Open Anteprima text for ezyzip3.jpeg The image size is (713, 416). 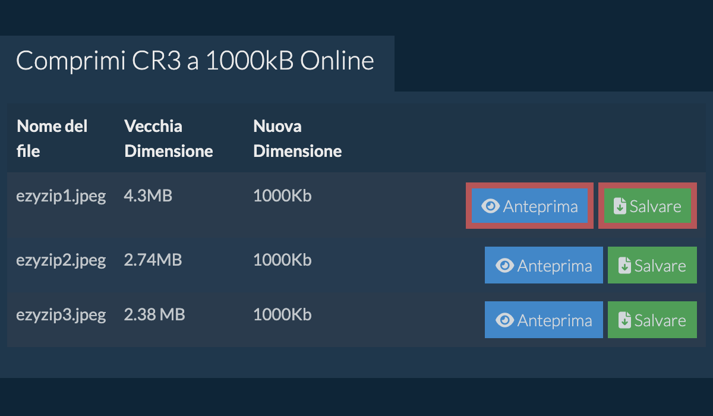(554, 320)
